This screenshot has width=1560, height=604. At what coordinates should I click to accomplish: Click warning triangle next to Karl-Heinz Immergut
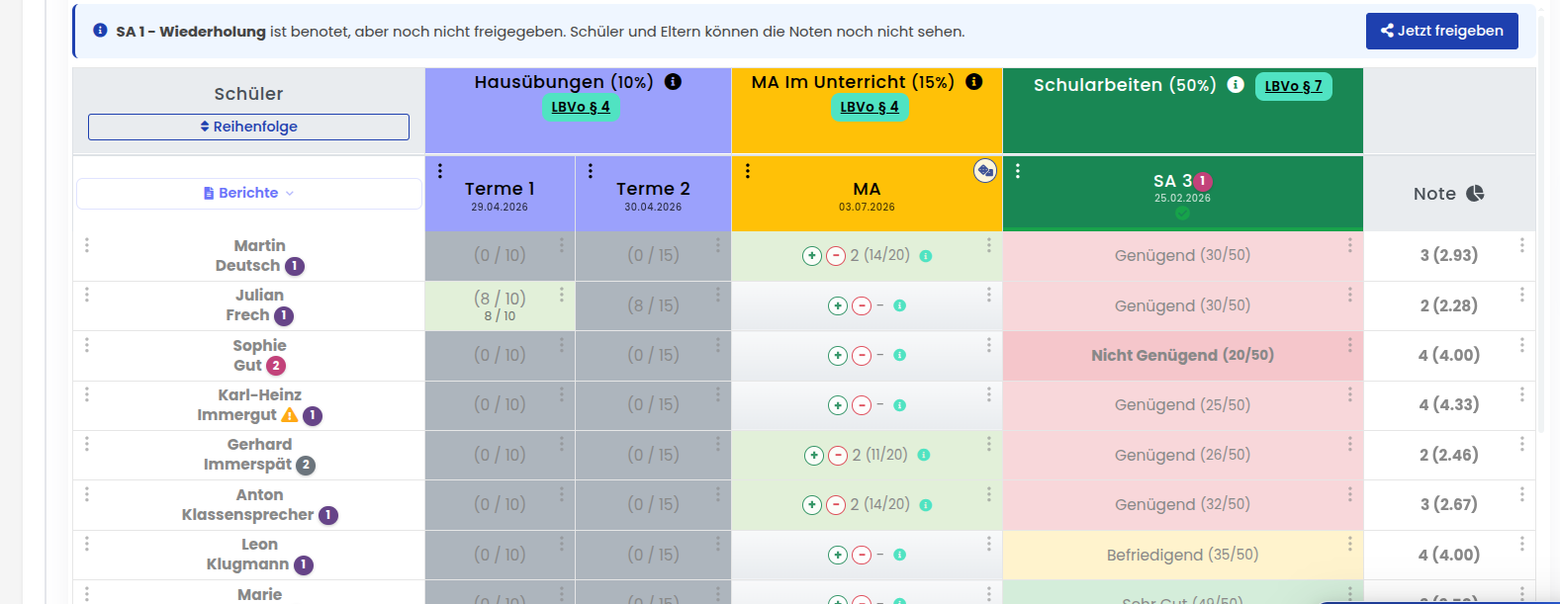click(x=290, y=415)
